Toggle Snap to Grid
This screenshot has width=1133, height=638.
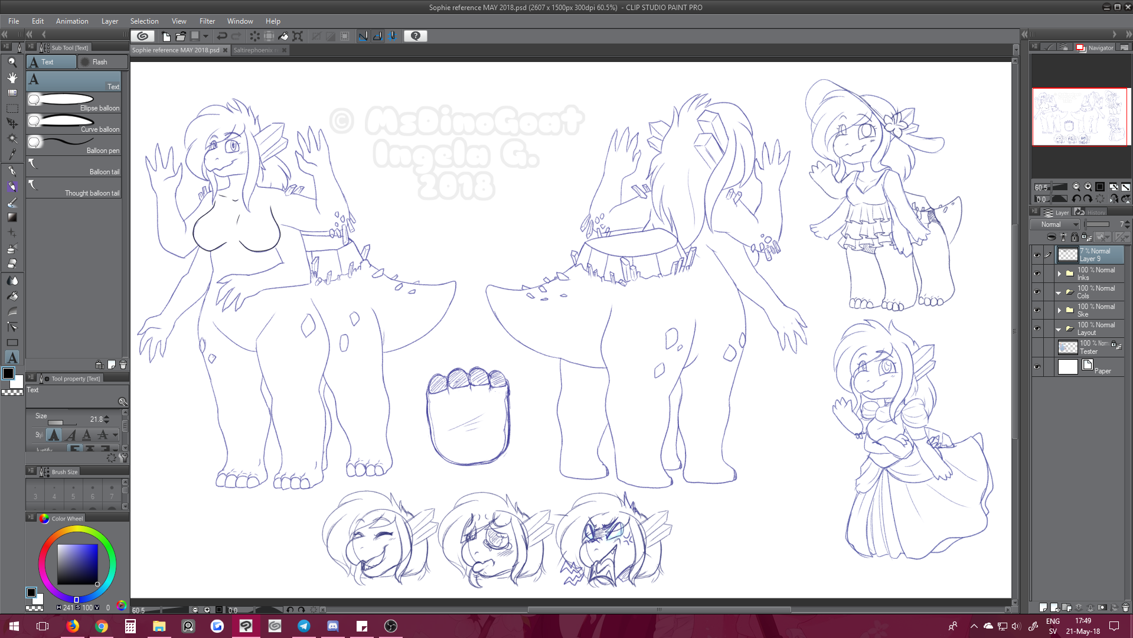pyautogui.click(x=391, y=36)
